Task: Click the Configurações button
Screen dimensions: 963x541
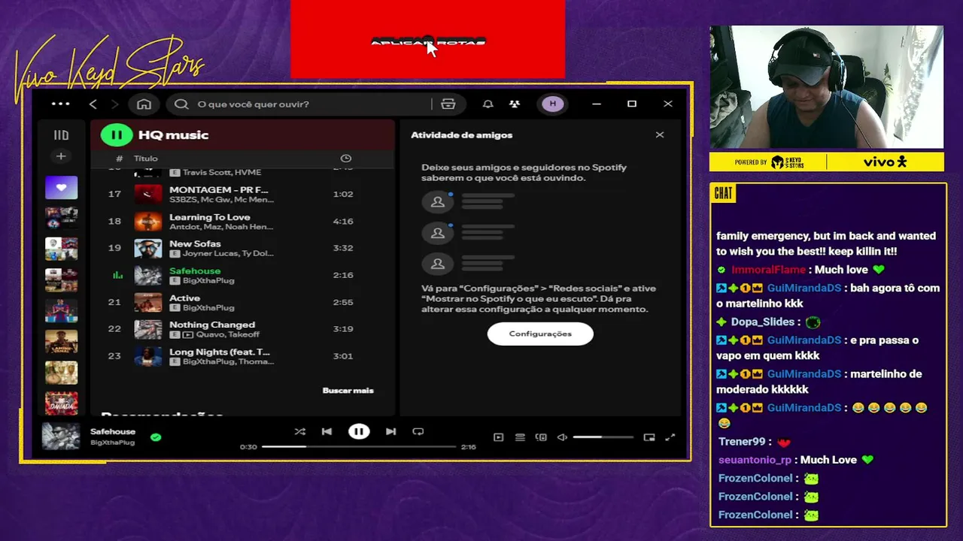Action: click(540, 334)
